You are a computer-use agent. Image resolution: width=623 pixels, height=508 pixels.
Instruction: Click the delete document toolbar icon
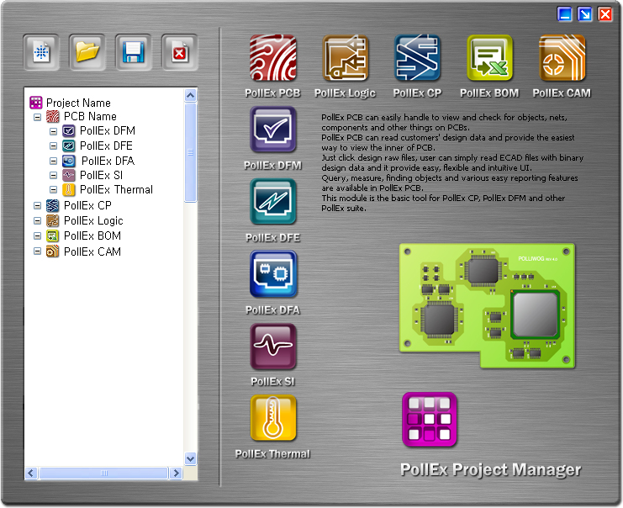click(180, 52)
